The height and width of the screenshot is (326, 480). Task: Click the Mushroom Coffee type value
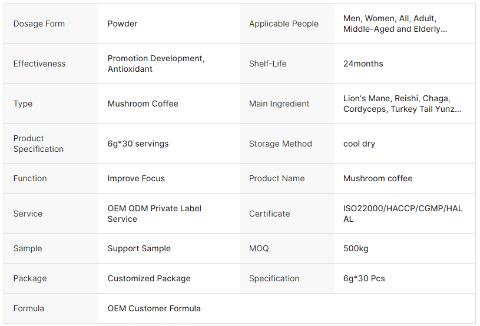point(143,104)
